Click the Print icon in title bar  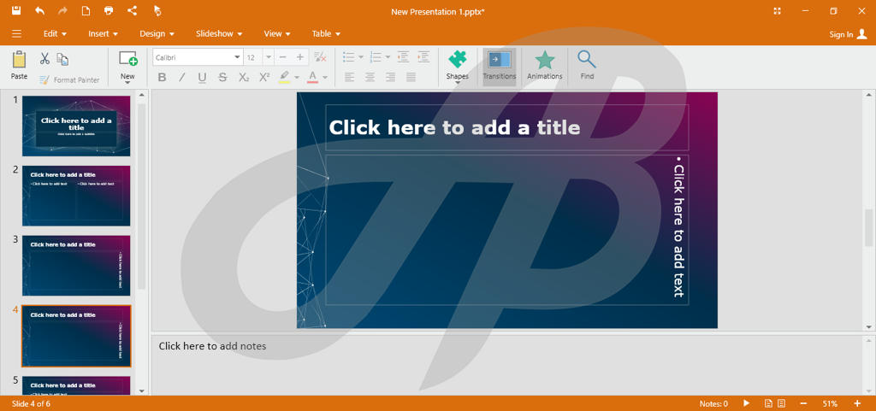(109, 11)
